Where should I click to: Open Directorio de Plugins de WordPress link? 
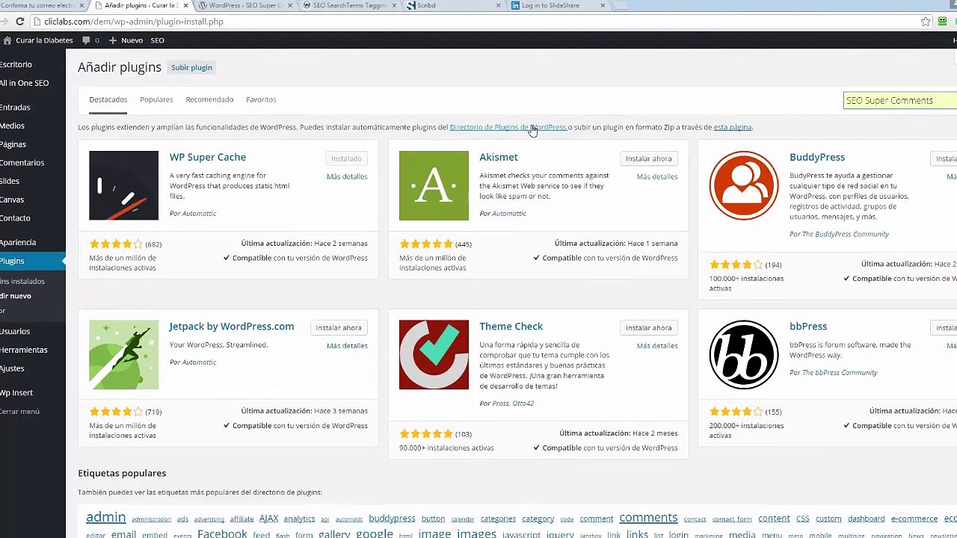coord(508,127)
